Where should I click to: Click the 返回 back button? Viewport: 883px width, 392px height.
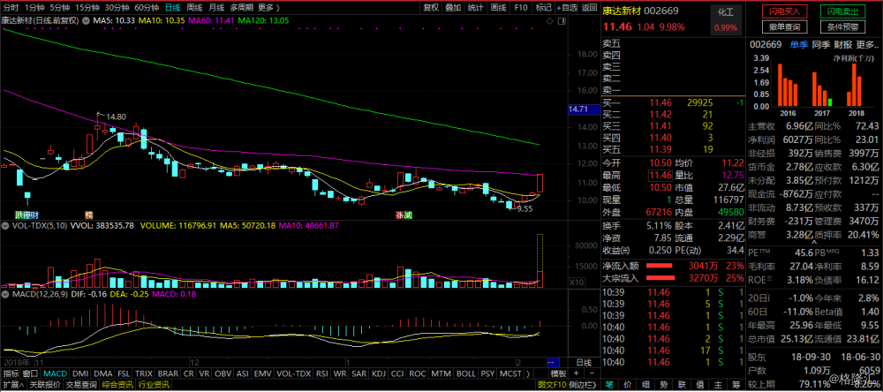click(589, 7)
